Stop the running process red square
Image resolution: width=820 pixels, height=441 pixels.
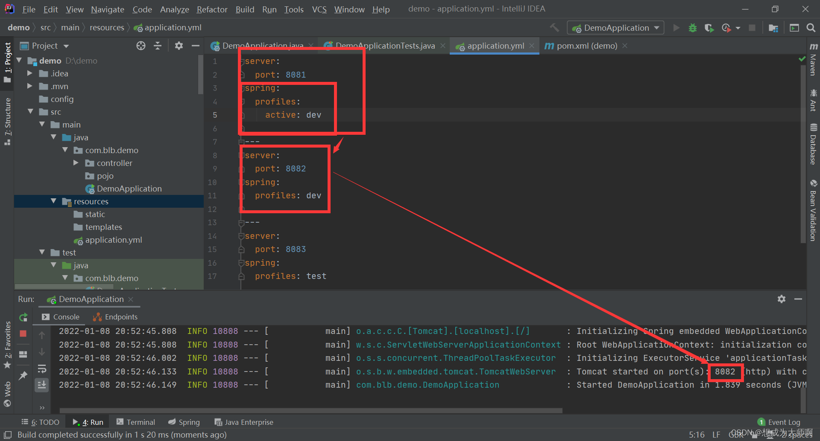click(x=23, y=334)
